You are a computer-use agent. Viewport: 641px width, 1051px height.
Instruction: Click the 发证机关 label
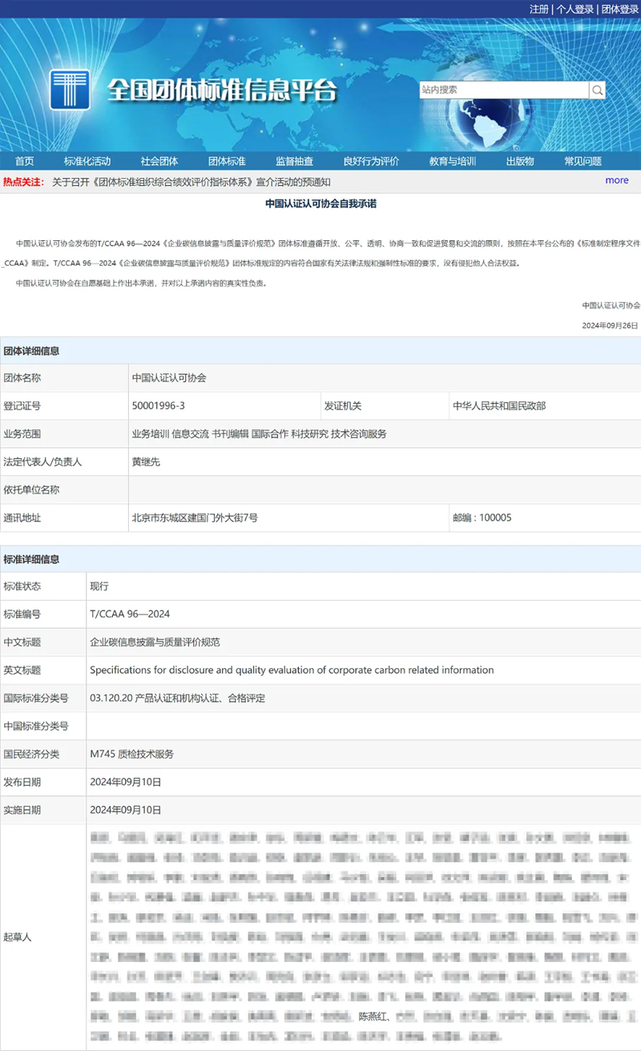point(343,406)
